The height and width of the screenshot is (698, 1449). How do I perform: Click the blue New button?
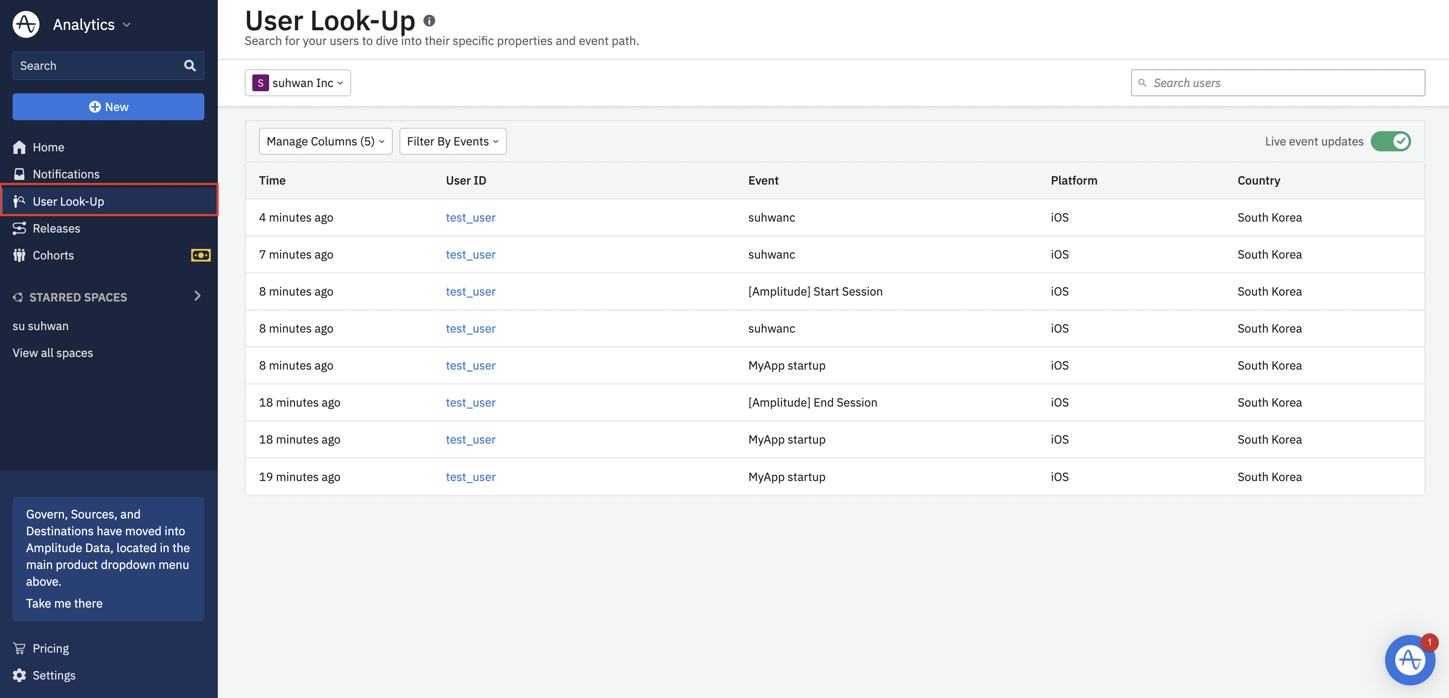[108, 107]
